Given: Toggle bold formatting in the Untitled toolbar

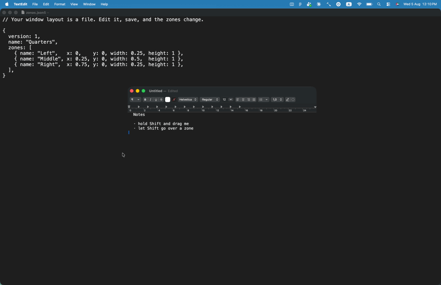Looking at the screenshot, I should 145,100.
